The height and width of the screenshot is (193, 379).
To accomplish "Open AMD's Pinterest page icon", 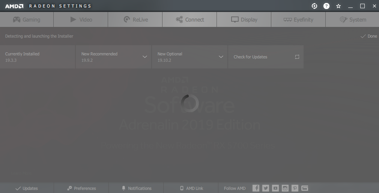I will coord(295,188).
